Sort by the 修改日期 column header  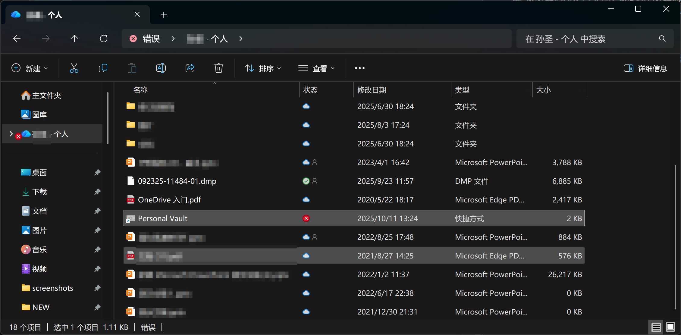pos(372,90)
